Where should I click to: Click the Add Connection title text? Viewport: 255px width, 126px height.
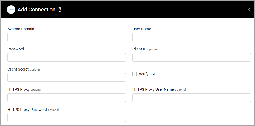coord(37,10)
